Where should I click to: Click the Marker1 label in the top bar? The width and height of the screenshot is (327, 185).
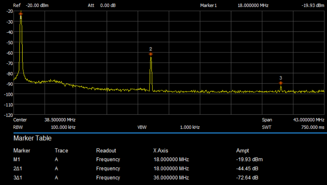pos(208,6)
